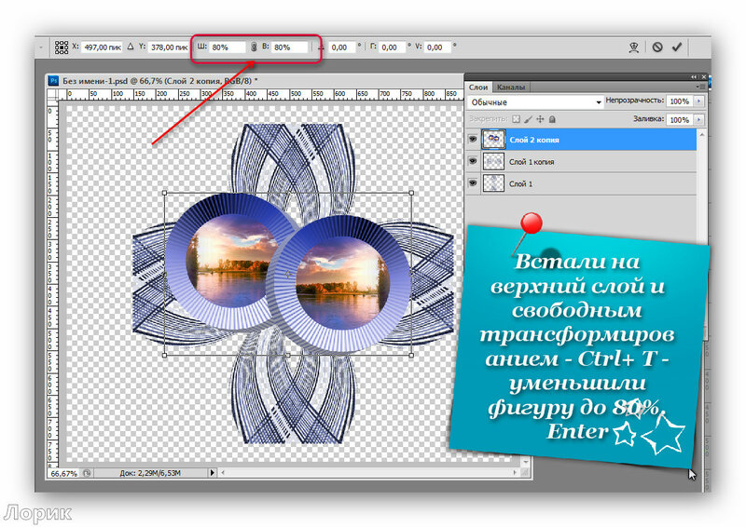Commit the transform with the checkmark icon
The image size is (746, 527).
coord(677,47)
